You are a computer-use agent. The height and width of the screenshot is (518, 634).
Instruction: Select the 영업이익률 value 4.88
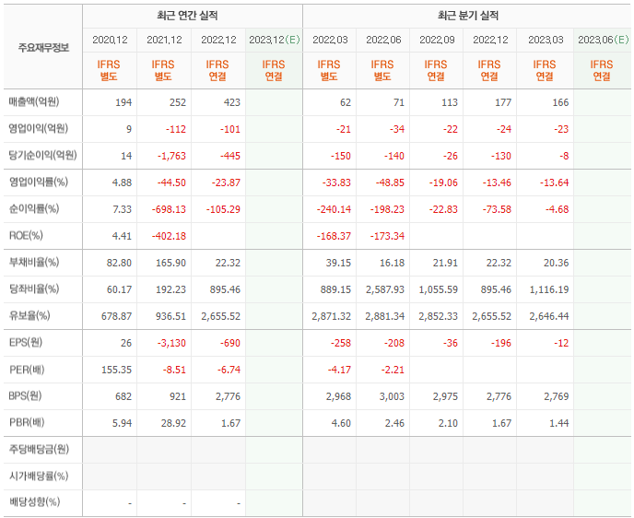pyautogui.click(x=123, y=182)
